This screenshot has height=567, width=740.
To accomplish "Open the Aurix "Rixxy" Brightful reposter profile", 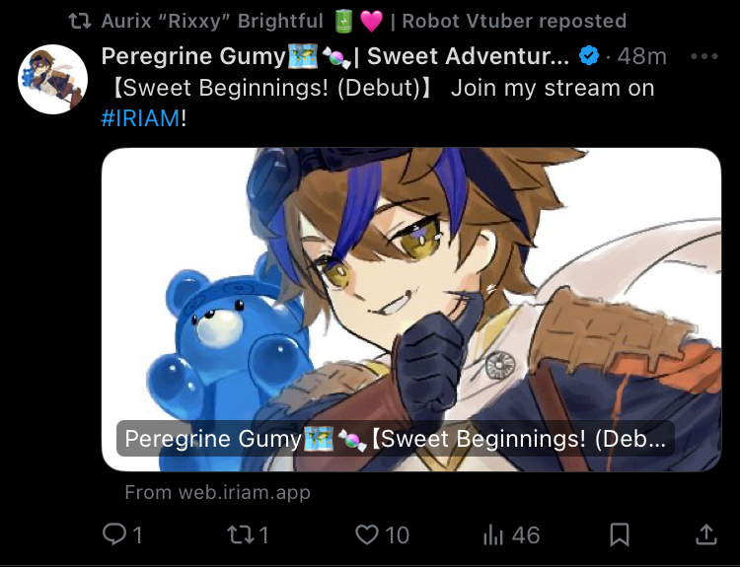I will coord(212,20).
